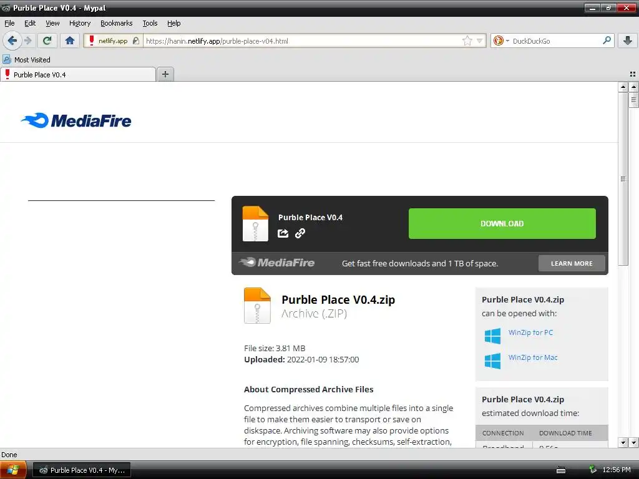Click the inner page scrollbar up arrow
The image size is (639, 479).
pos(623,87)
